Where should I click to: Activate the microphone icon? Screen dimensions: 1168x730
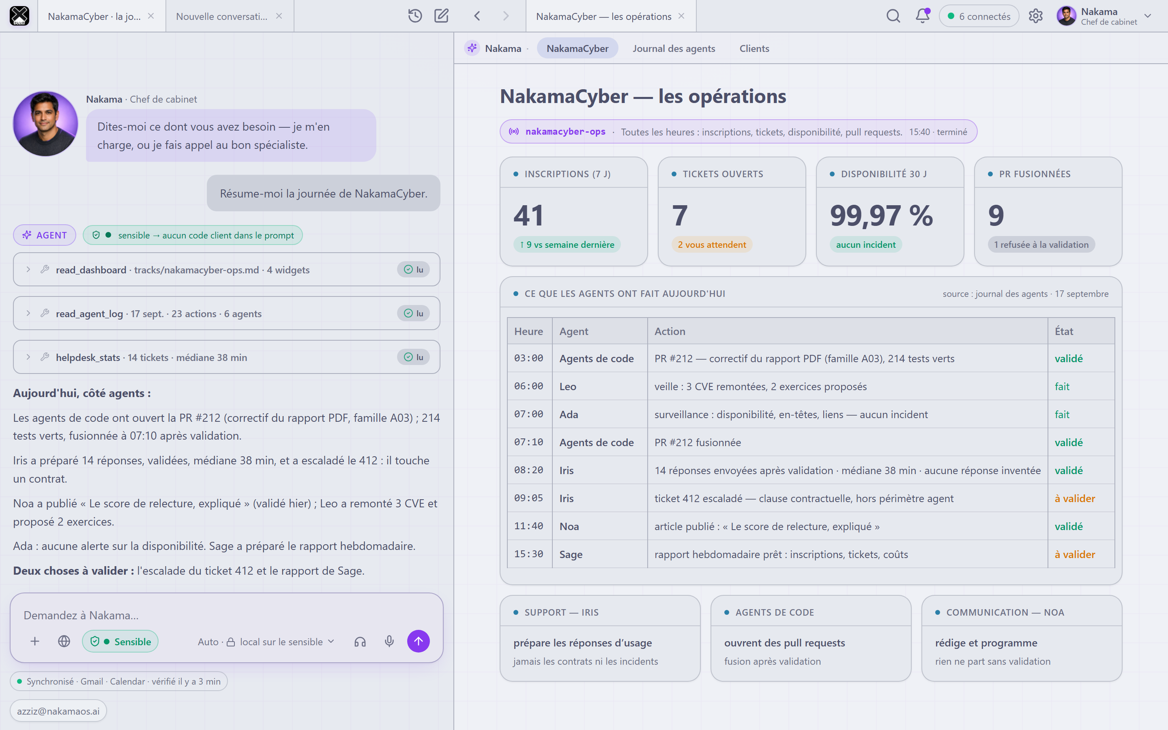pyautogui.click(x=389, y=641)
